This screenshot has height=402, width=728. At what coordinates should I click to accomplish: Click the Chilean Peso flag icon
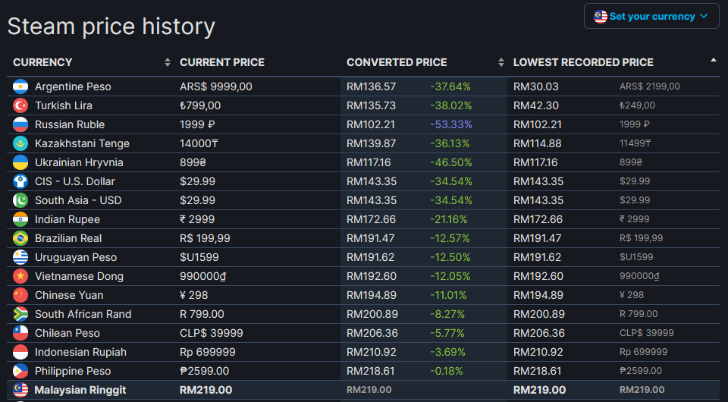20,333
